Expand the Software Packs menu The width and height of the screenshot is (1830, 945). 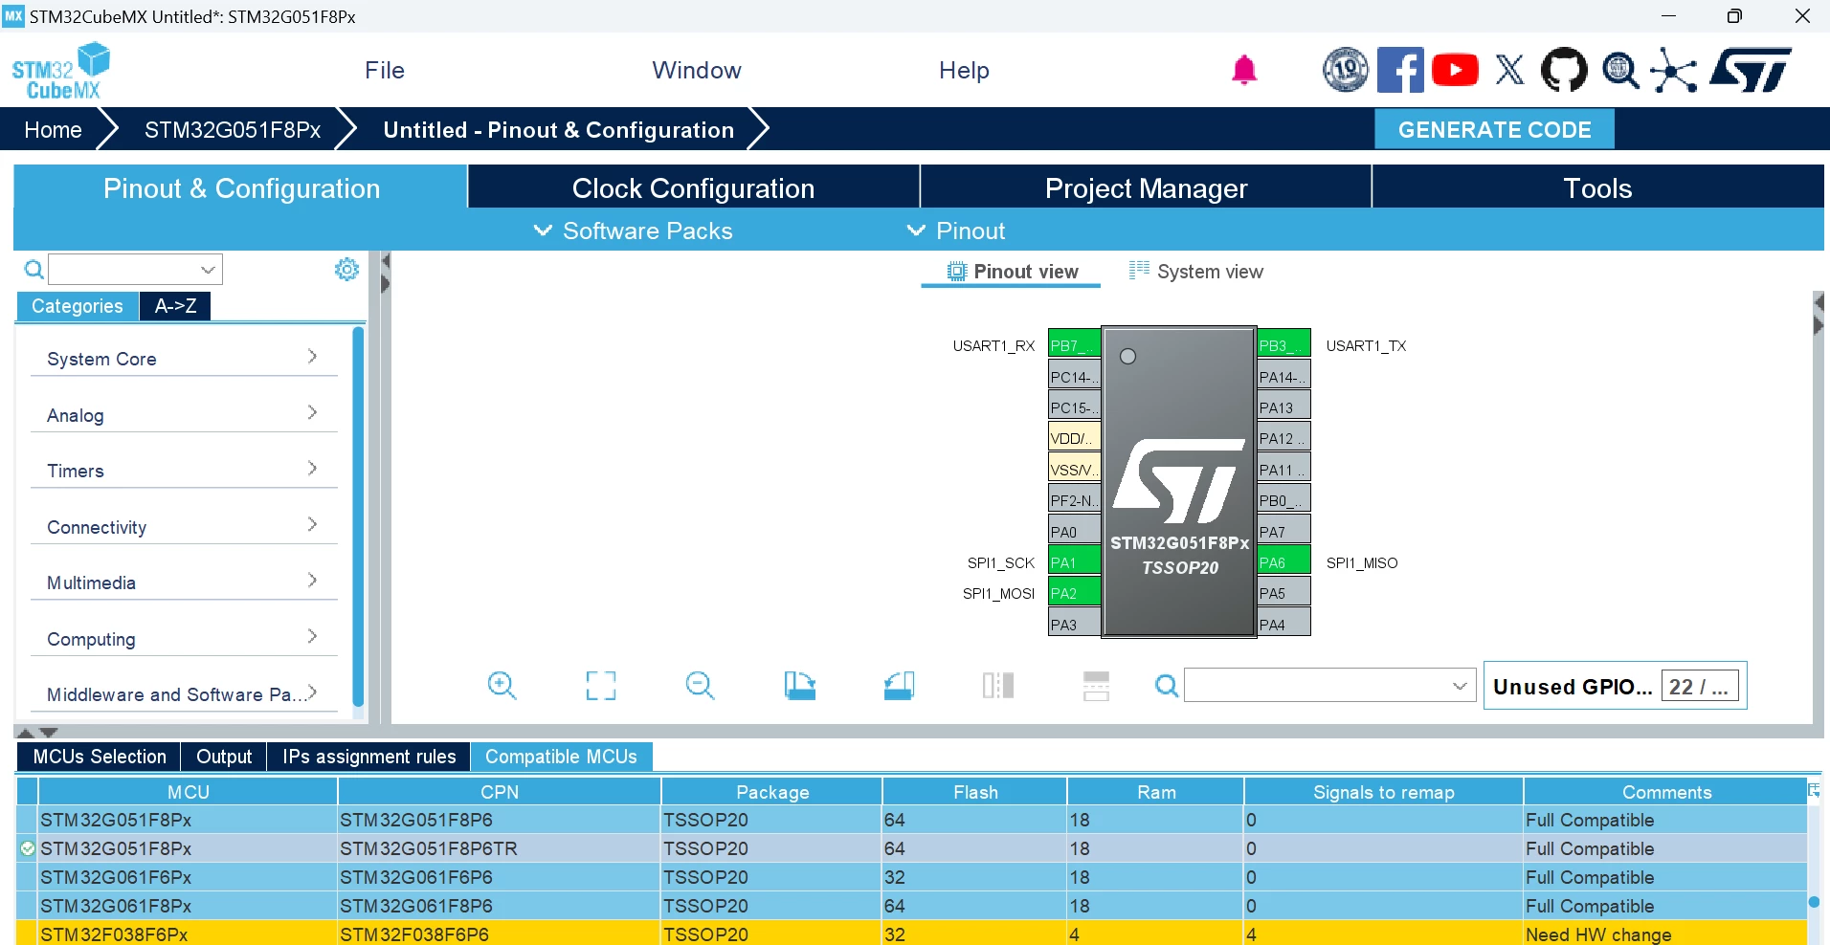(x=633, y=231)
